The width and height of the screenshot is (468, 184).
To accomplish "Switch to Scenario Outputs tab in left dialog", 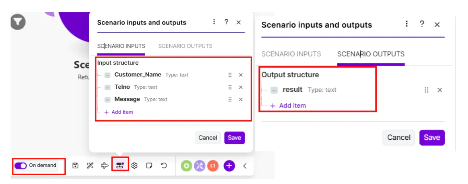I will click(185, 46).
